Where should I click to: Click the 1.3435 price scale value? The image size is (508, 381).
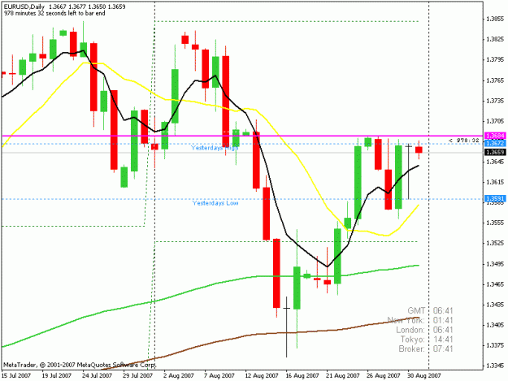pyautogui.click(x=495, y=305)
